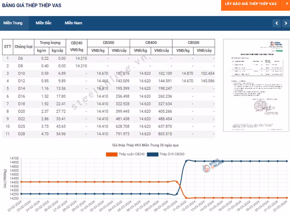Click 803.515 CB400 value in D28 row
Screen dimensions: 290x215
pyautogui.click(x=165, y=134)
